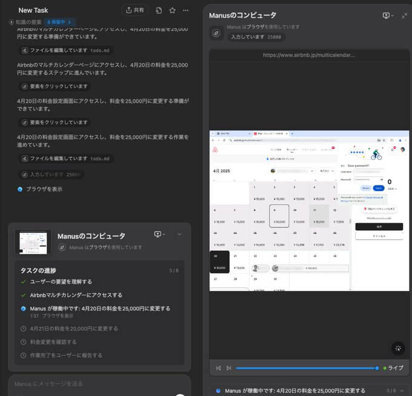The height and width of the screenshot is (396, 412).
Task: Select the active step 4月20日の料金を25,000円に変更する
Action: 100,309
